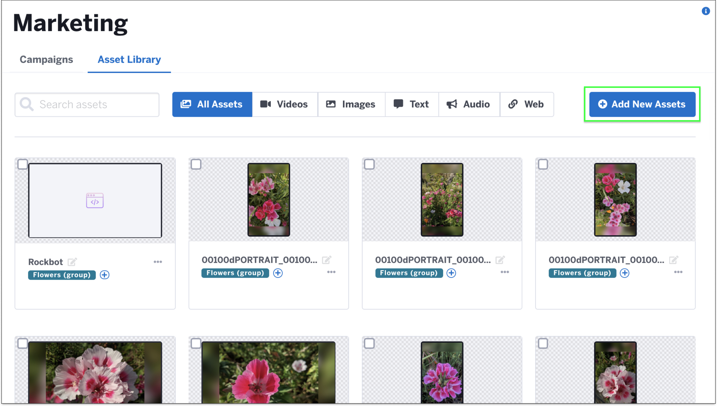
Task: Open the last bottom-row flower thumbnail
Action: 615,373
